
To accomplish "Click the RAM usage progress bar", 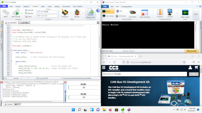I will coord(84,88).
